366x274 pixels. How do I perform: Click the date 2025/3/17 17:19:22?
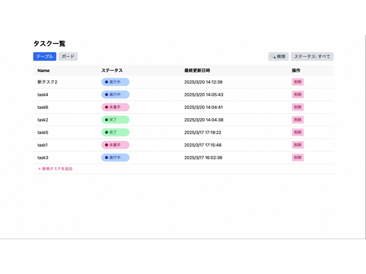(x=202, y=132)
